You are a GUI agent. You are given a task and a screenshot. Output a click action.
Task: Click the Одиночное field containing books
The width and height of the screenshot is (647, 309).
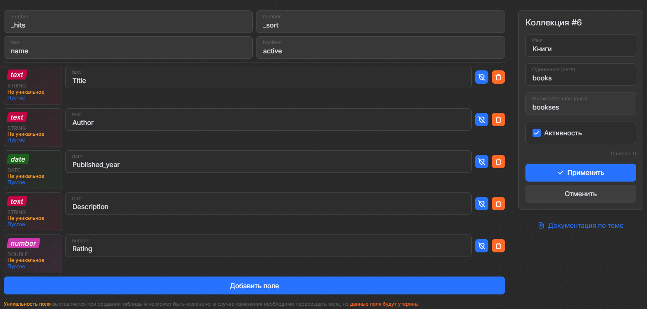point(580,78)
